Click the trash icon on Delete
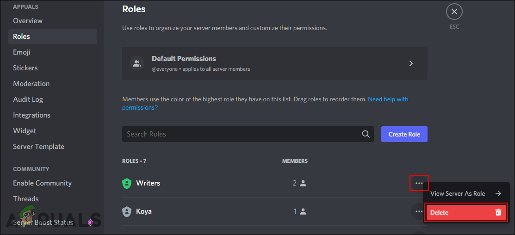 coord(498,212)
